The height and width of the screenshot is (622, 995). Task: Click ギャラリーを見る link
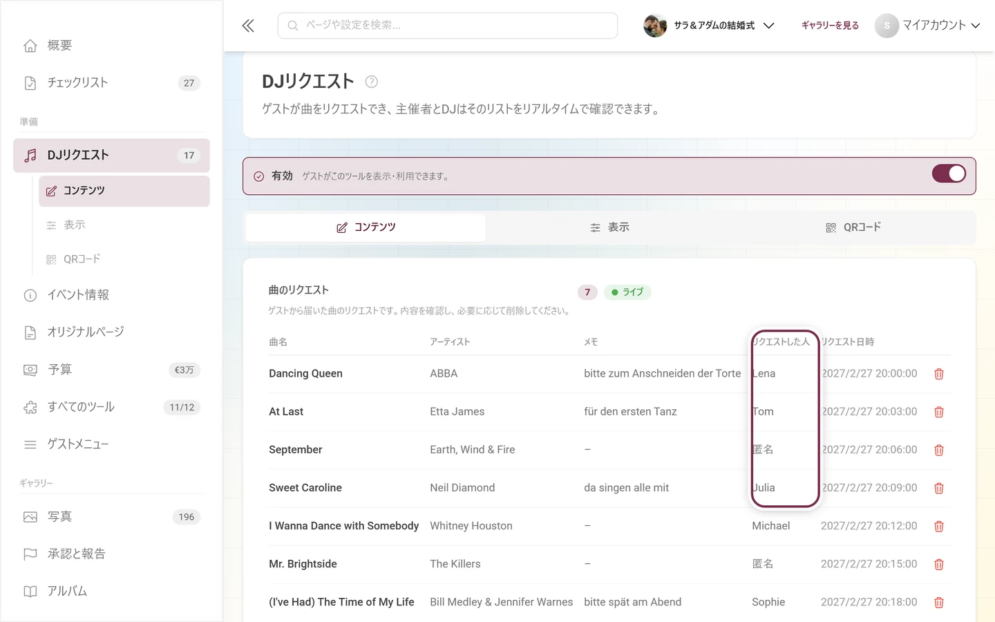[830, 26]
